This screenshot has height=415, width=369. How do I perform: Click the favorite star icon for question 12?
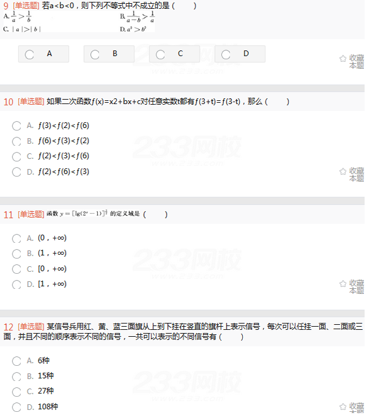click(343, 407)
